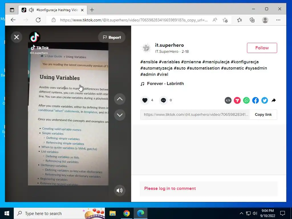The height and width of the screenshot is (219, 292).
Task: Go to the next video
Action: click(x=119, y=115)
